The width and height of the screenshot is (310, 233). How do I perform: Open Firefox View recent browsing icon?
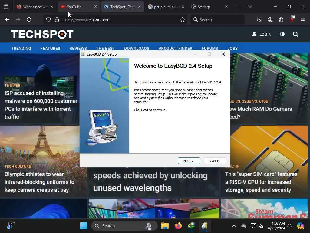point(6,7)
